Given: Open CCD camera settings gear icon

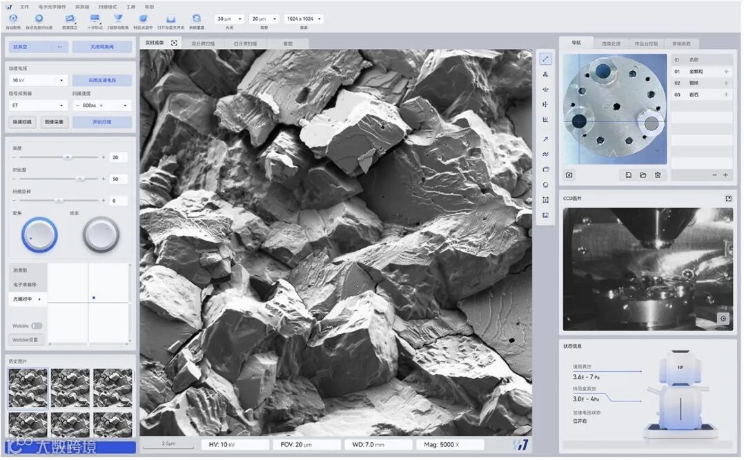Looking at the screenshot, I should pyautogui.click(x=723, y=319).
